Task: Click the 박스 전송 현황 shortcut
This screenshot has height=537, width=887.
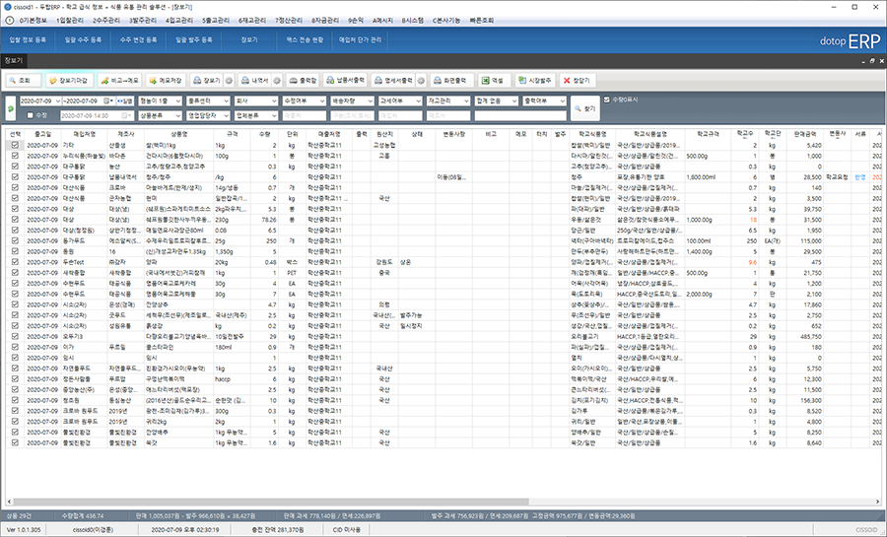Action: coord(306,41)
